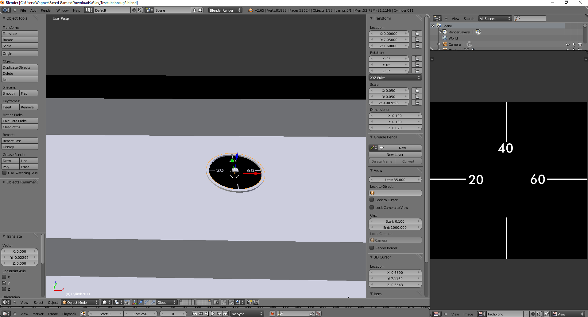Viewport: 588px width, 317px height.
Task: Play the animation in reverse
Action: (207, 314)
